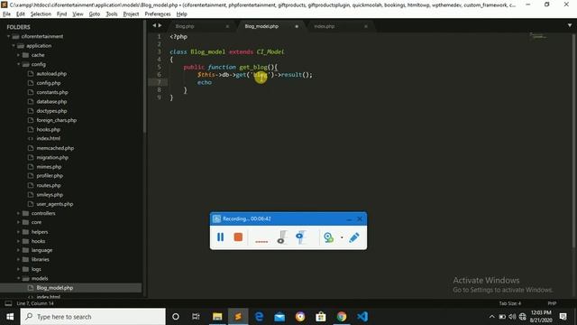This screenshot has height=325, width=577.
Task: Collapse the config folder
Action: [18, 64]
